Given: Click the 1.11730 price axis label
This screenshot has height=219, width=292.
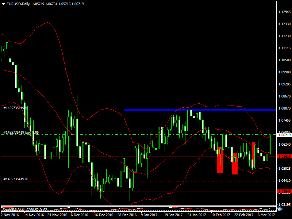Looking at the screenshot, I should (x=284, y=36).
